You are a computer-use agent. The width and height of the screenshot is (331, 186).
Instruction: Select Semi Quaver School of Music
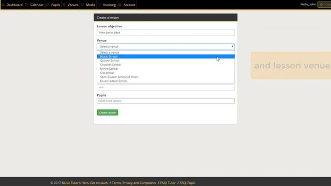tap(165, 77)
